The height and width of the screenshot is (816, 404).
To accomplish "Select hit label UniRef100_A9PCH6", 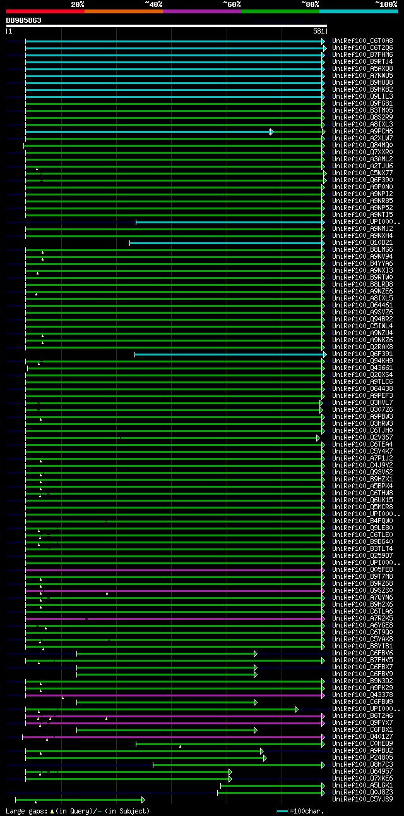I will pyautogui.click(x=362, y=131).
